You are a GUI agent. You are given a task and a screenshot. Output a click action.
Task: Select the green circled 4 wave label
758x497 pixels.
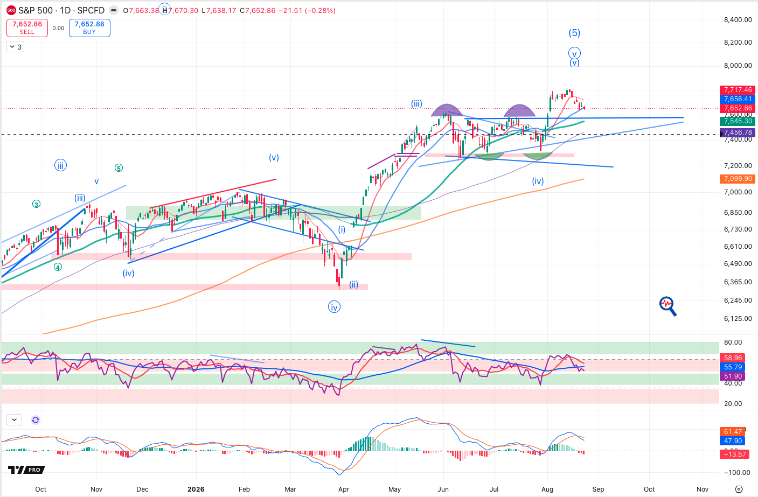(58, 267)
